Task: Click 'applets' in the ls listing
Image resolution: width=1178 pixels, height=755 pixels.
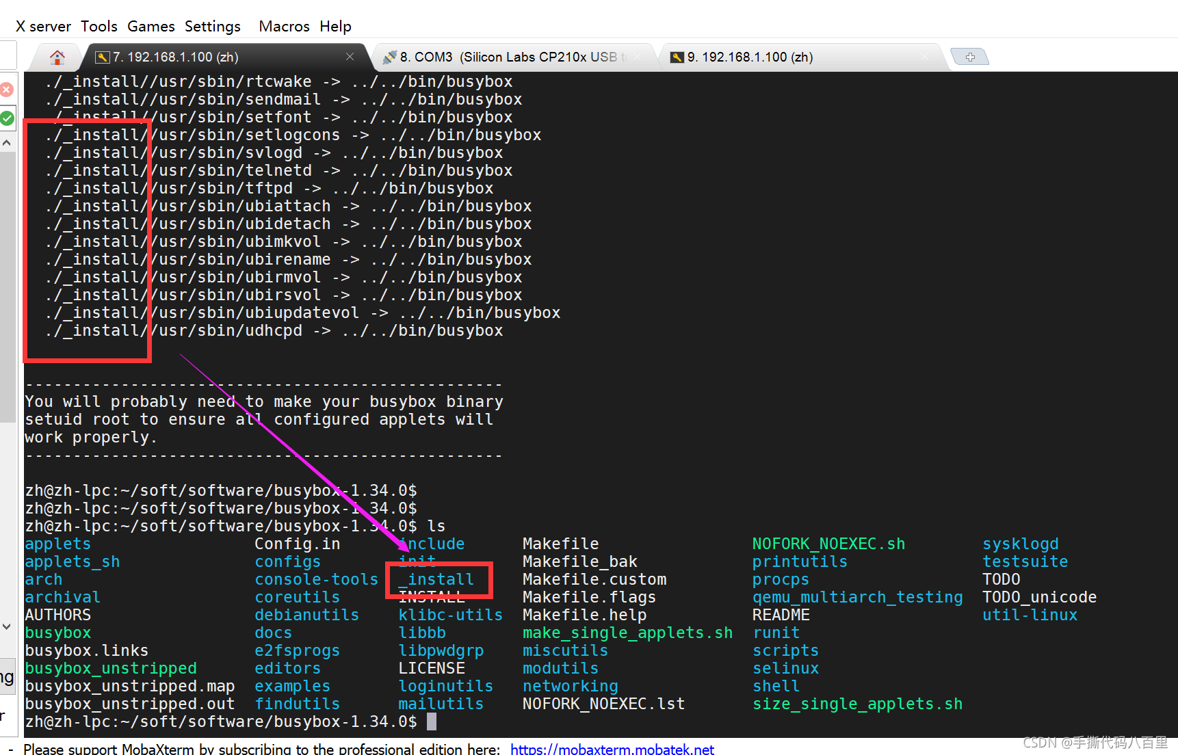Action: coord(57,544)
